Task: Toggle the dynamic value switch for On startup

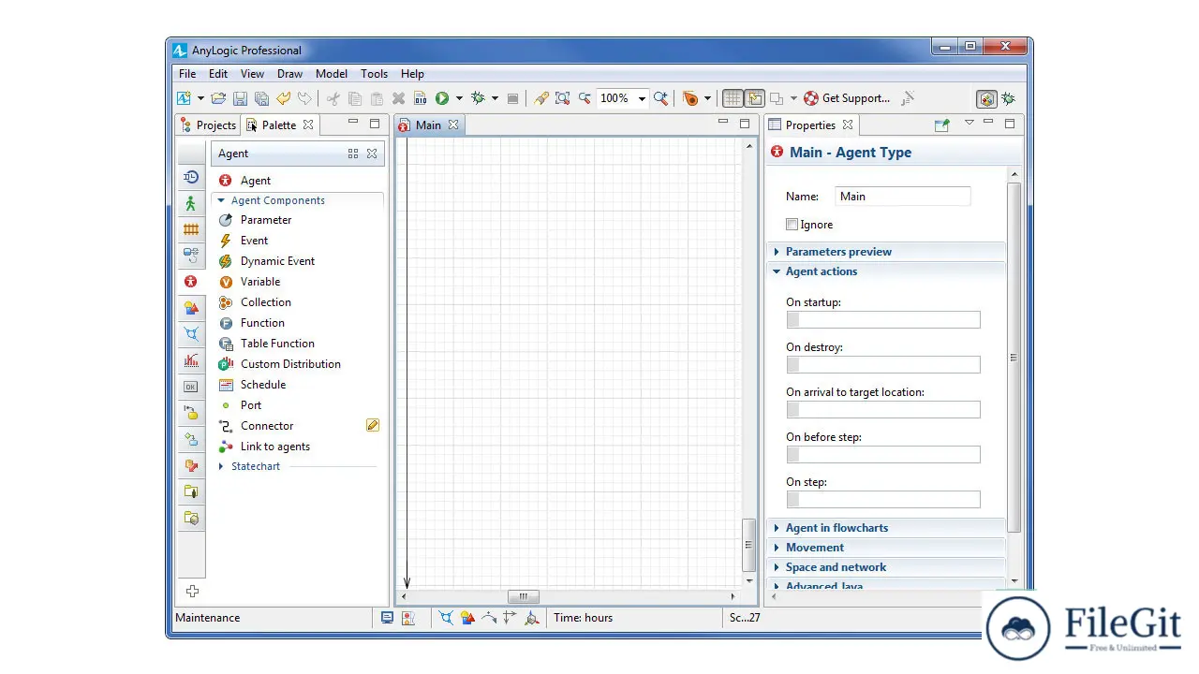Action: coord(793,320)
